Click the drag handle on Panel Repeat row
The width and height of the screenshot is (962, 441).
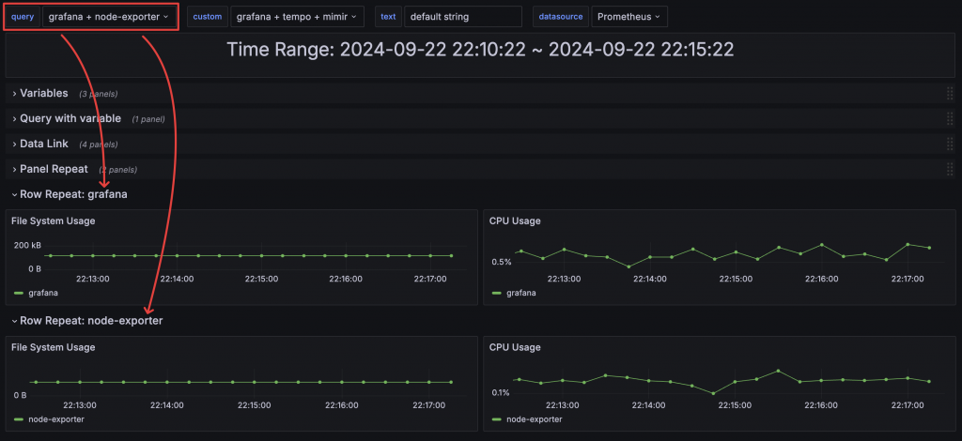[x=950, y=169]
